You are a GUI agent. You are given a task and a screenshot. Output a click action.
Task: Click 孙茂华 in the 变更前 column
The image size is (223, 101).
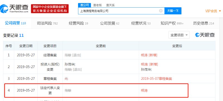(70, 64)
